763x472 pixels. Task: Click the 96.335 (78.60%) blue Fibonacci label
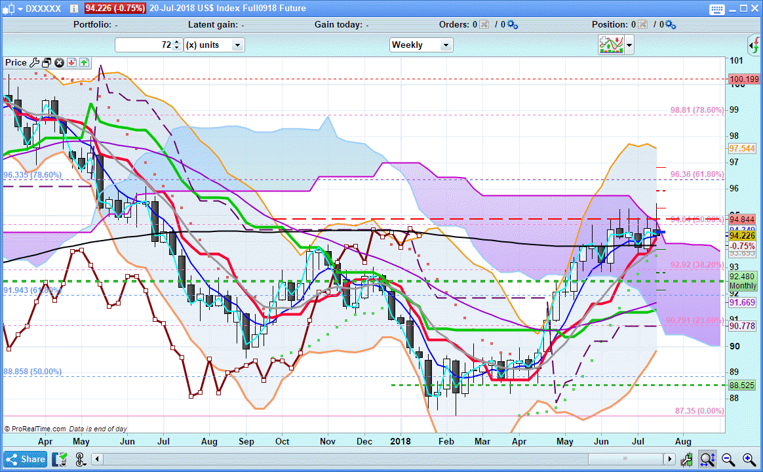click(x=33, y=175)
